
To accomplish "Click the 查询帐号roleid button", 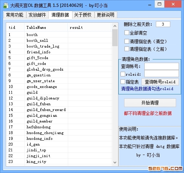I will click(x=160, y=82).
